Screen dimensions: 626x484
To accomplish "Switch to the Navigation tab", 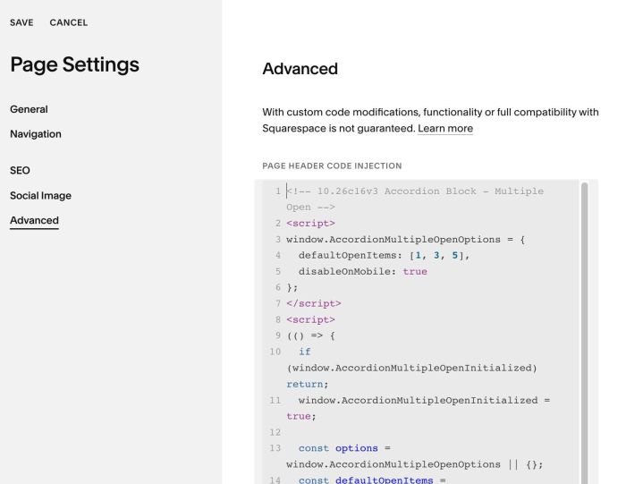I will [36, 134].
